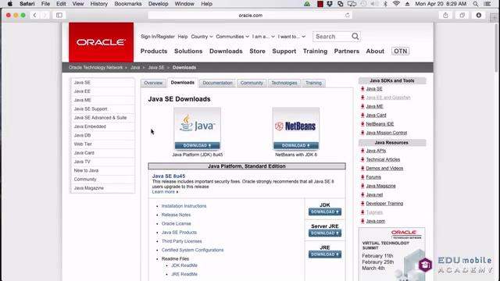Open the Safari Bookmarks menu
This screenshot has width=500, height=281.
tap(127, 4)
